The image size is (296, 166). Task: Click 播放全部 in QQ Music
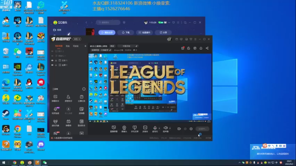107,32
